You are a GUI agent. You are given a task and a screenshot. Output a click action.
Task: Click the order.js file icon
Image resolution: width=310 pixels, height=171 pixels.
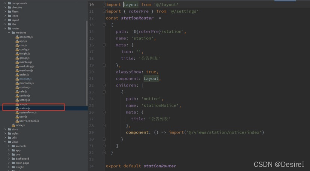[x=17, y=75]
